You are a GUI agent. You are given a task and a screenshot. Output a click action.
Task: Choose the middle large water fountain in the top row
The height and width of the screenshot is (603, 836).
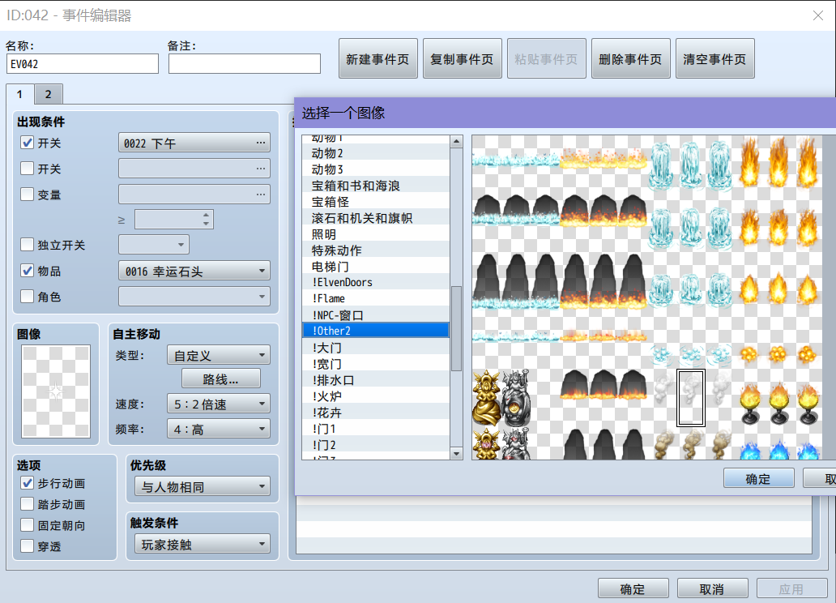point(691,165)
